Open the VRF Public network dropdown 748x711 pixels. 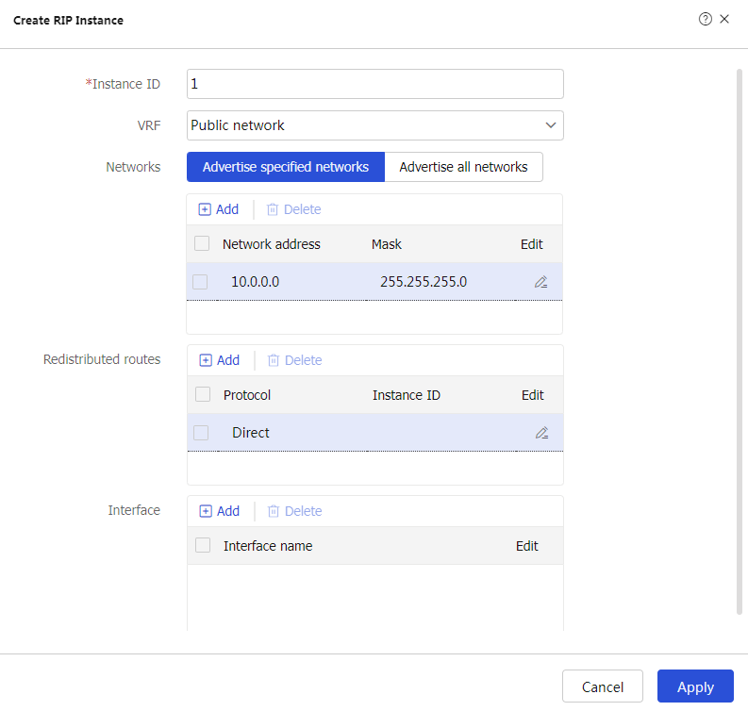(x=375, y=125)
